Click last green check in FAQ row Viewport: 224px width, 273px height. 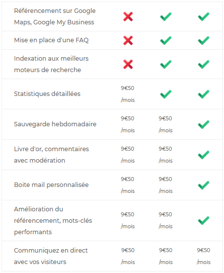tap(204, 40)
